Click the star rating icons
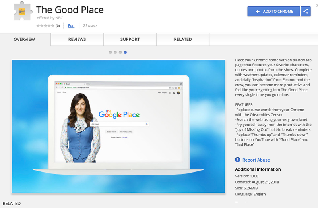Viewport: 318px width, 208px height. pyautogui.click(x=45, y=26)
